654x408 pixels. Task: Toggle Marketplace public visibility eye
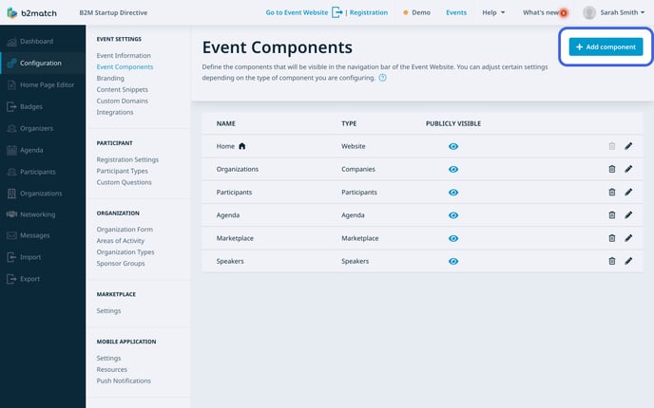point(453,238)
